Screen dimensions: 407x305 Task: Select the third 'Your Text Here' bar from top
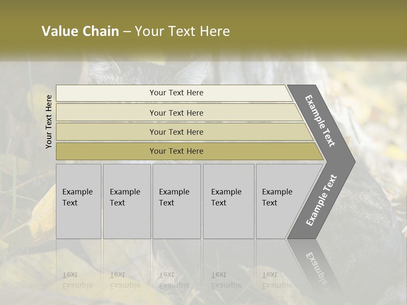pyautogui.click(x=176, y=132)
